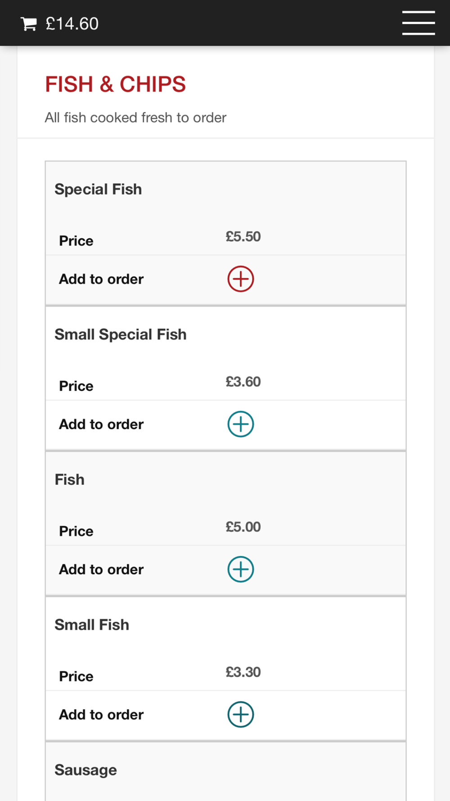Viewport: 450px width, 801px height.
Task: Click 'Add to order' label for Special Fish
Action: (x=101, y=279)
